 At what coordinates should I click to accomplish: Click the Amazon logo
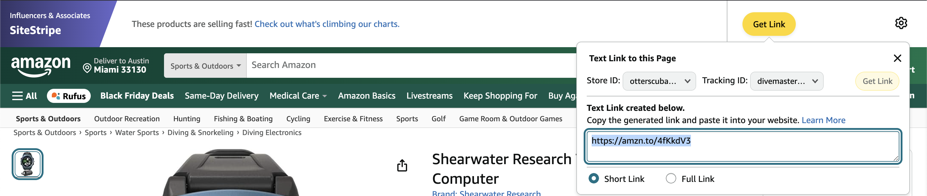[41, 66]
